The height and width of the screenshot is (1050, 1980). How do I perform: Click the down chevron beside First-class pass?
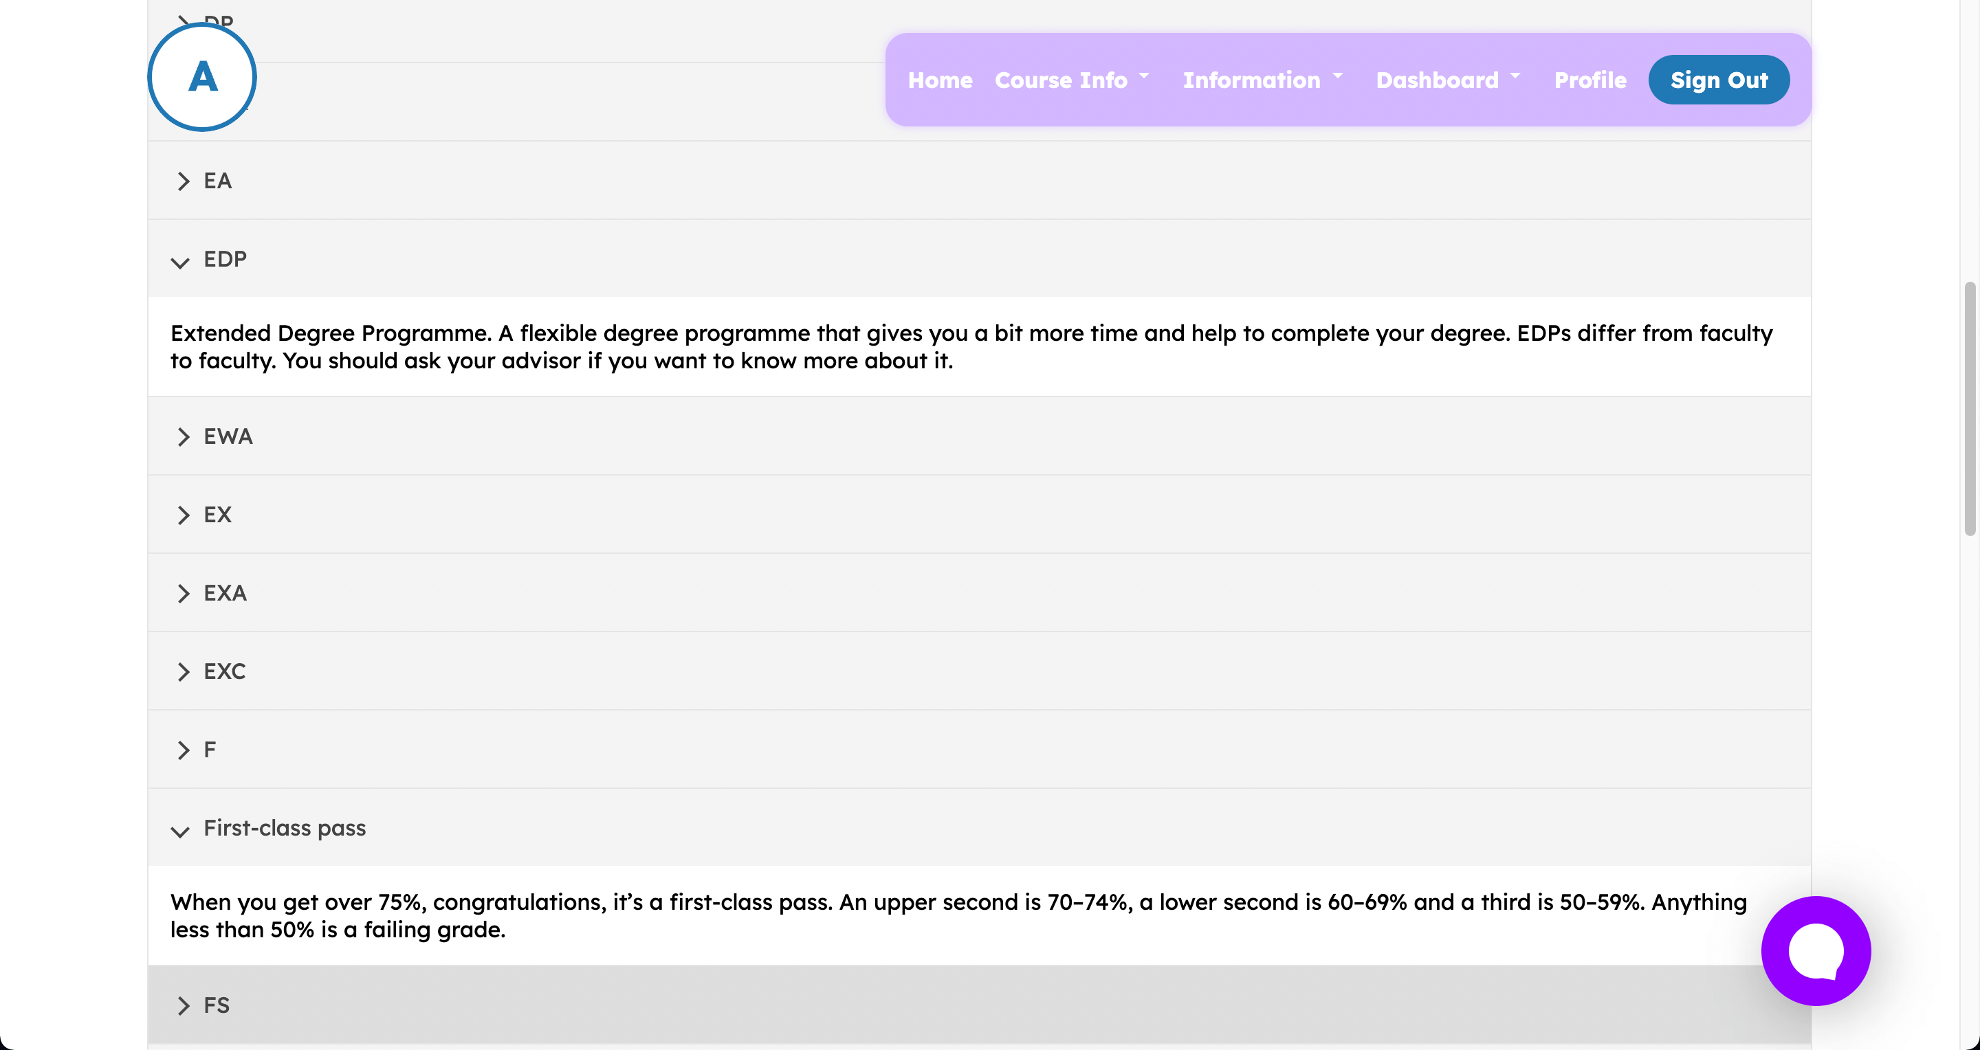click(x=180, y=832)
